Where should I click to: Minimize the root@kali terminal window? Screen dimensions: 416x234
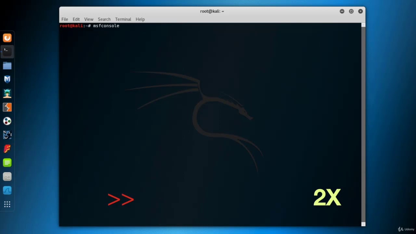[x=342, y=11]
